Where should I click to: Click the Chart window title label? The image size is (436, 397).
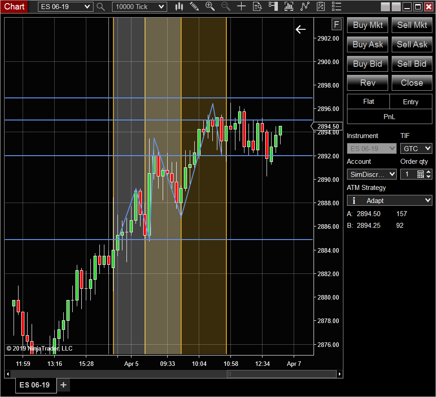click(x=14, y=6)
